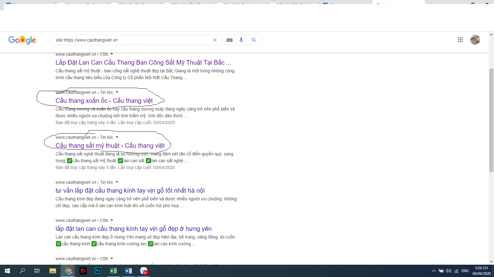Viewport: 494px width, 277px height.
Task: Open 'tư vấn lắp đặt cầu thang kính' result
Action: pyautogui.click(x=130, y=191)
